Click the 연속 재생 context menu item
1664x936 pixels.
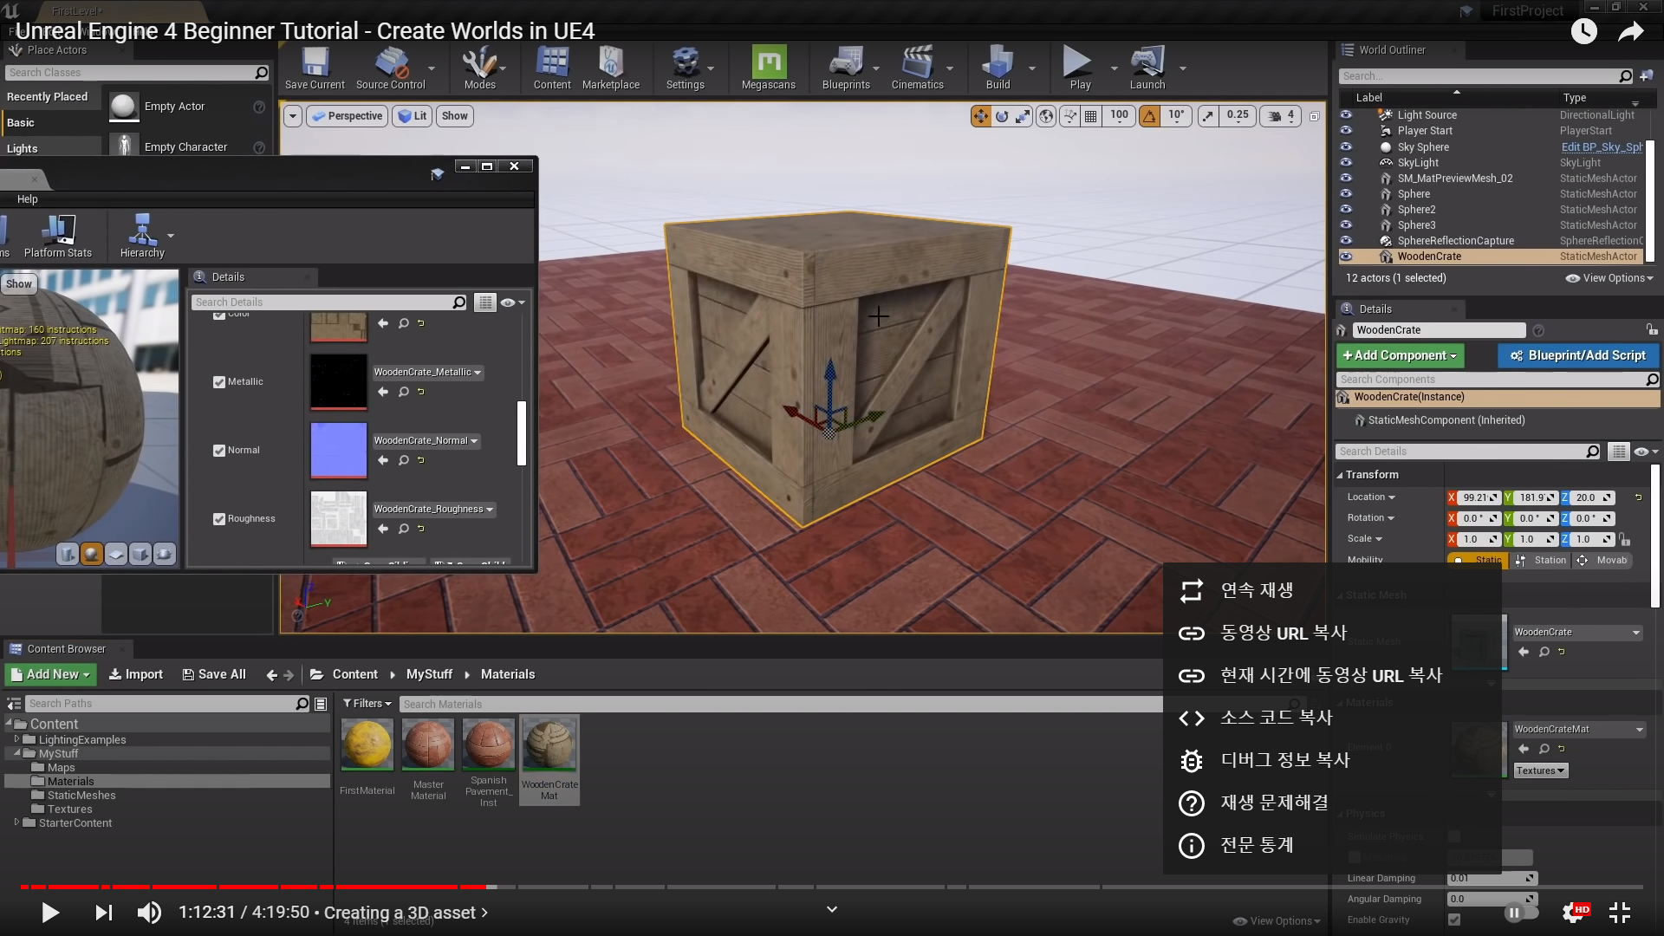(x=1257, y=590)
